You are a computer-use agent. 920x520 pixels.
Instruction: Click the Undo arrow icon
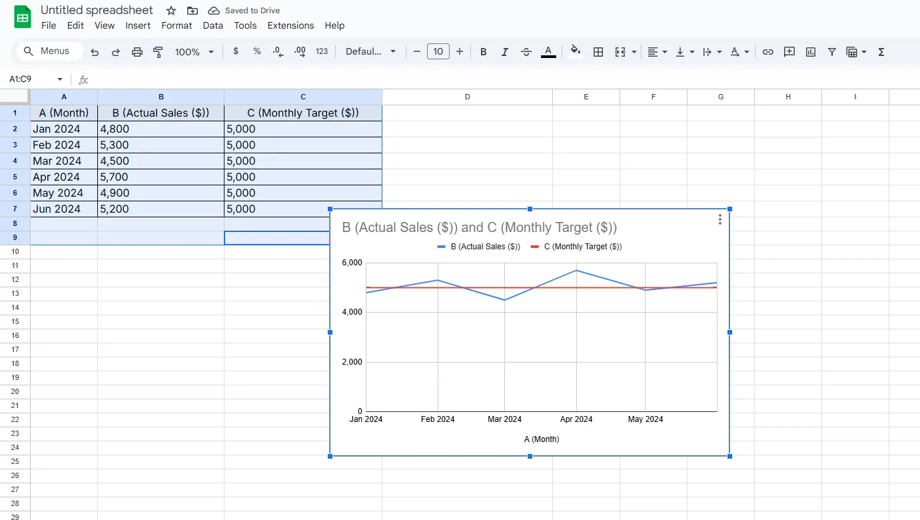[x=95, y=52]
